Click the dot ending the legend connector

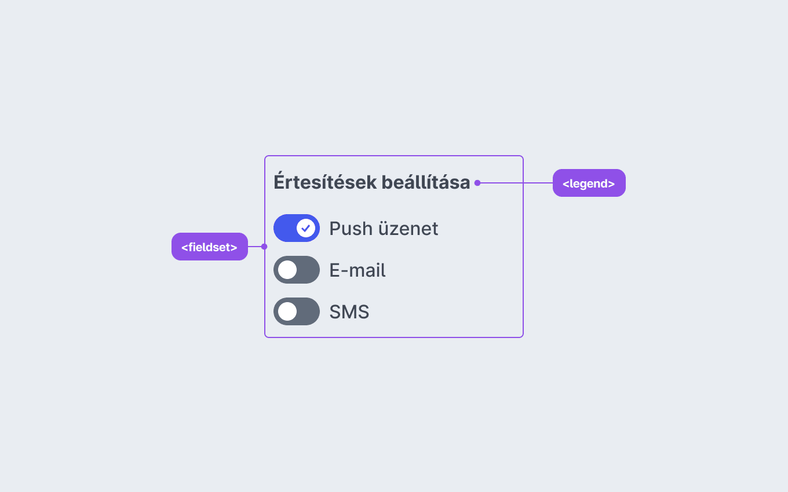point(477,183)
